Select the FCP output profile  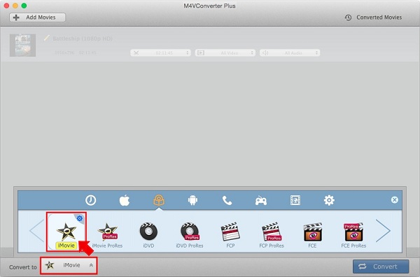tap(230, 236)
